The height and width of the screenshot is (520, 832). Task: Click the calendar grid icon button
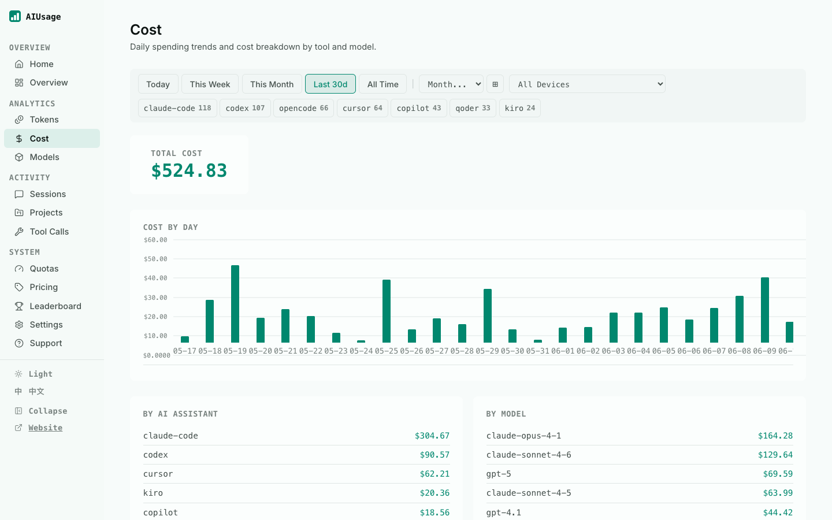coord(495,84)
